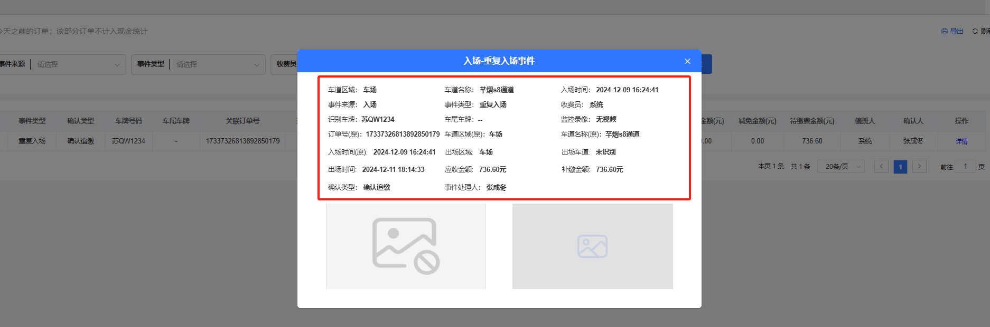Go to next page arrow

tap(919, 167)
